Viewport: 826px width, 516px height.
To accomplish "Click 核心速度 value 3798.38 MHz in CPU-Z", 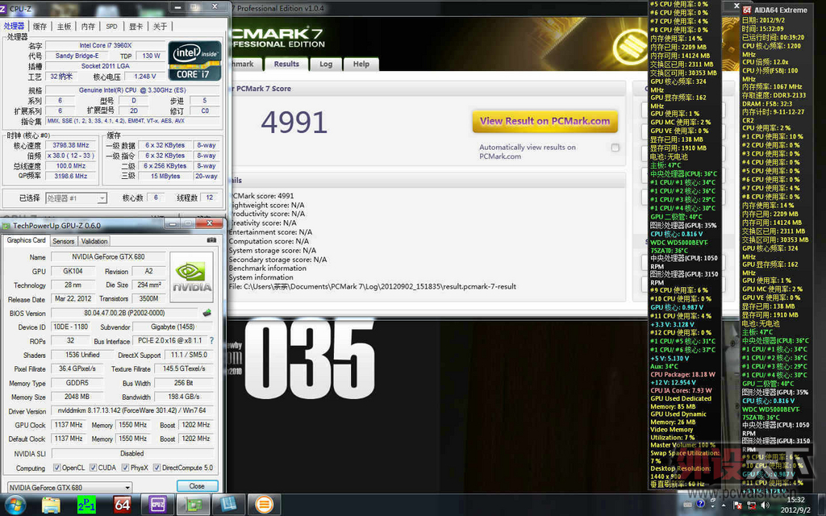I will point(71,145).
